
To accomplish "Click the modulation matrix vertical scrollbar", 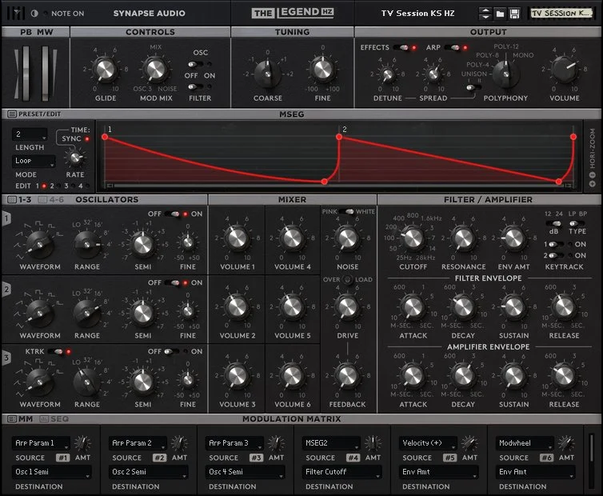I will click(x=592, y=460).
